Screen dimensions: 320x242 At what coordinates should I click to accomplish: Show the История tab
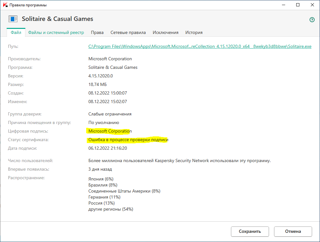point(194,32)
